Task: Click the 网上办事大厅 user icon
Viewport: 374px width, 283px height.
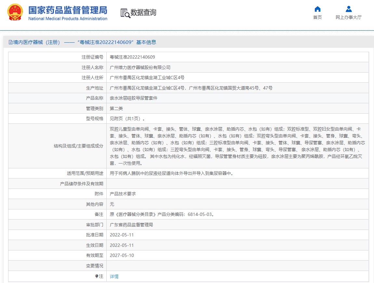Action: coord(348,9)
